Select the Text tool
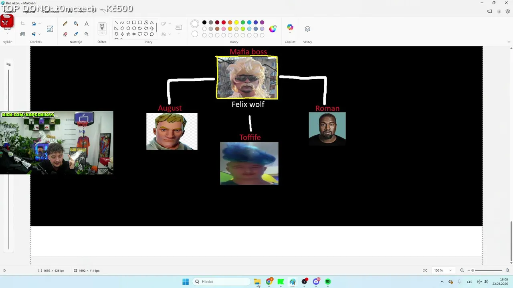513x288 pixels. click(86, 24)
